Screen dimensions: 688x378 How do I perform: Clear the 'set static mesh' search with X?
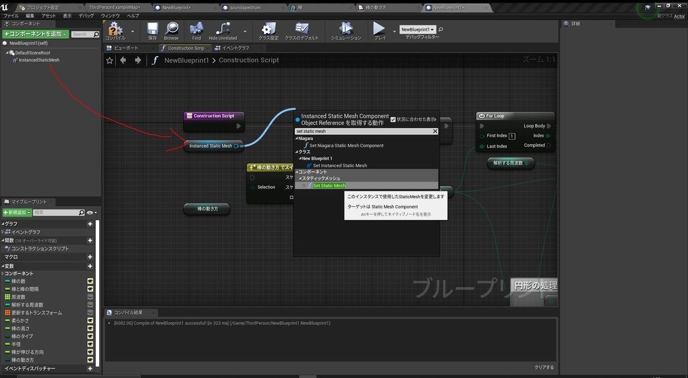435,131
